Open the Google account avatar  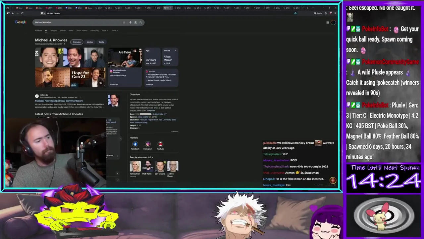333,23
